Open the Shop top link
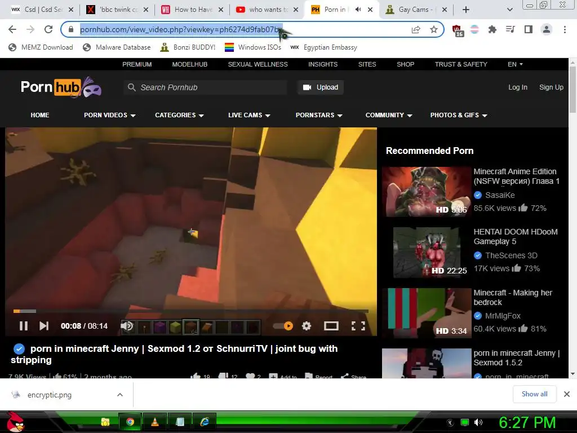This screenshot has width=577, height=433. (x=406, y=64)
